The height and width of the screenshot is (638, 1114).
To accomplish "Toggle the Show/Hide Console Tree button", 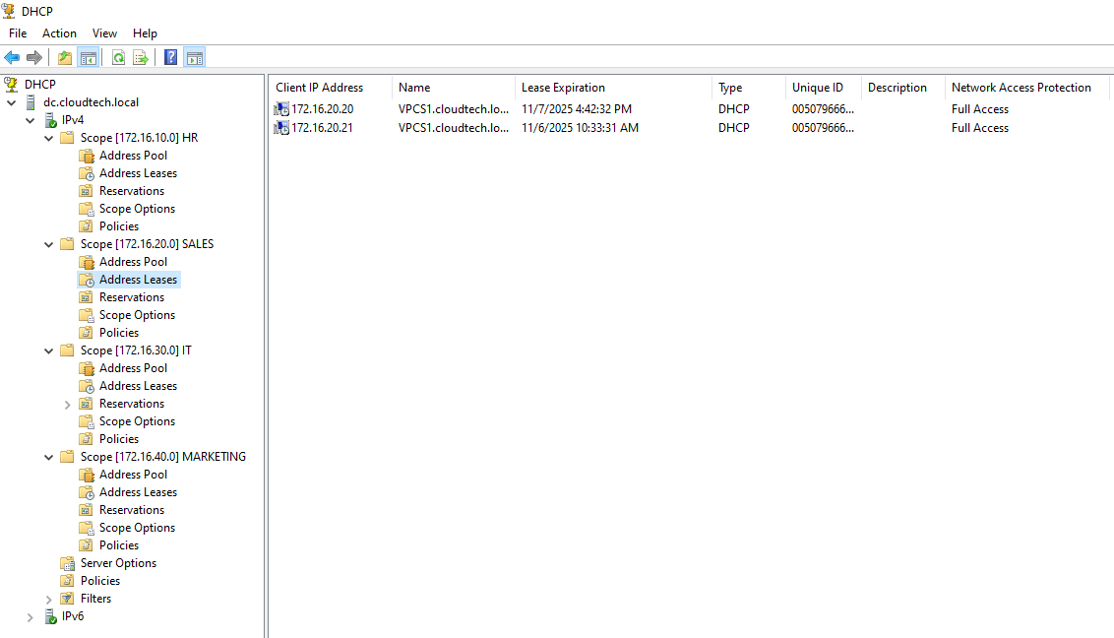I will [x=89, y=58].
